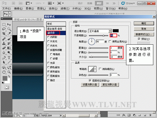
Task: Open the 等高线 contour picker arrow
Action: 95,69
